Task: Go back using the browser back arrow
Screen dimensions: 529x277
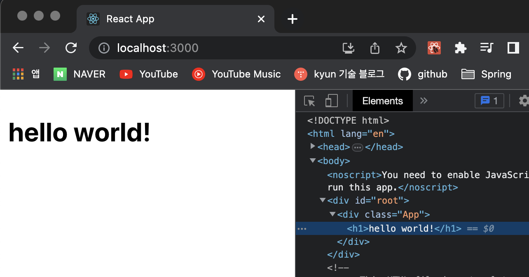Action: coord(18,48)
